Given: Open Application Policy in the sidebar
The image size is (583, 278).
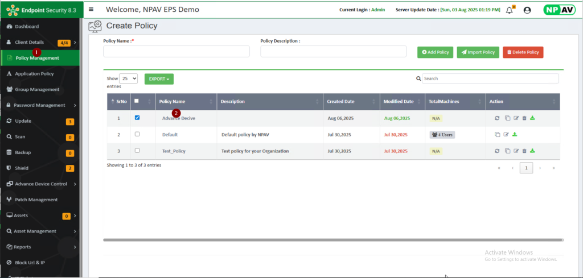Looking at the screenshot, I should (x=34, y=74).
